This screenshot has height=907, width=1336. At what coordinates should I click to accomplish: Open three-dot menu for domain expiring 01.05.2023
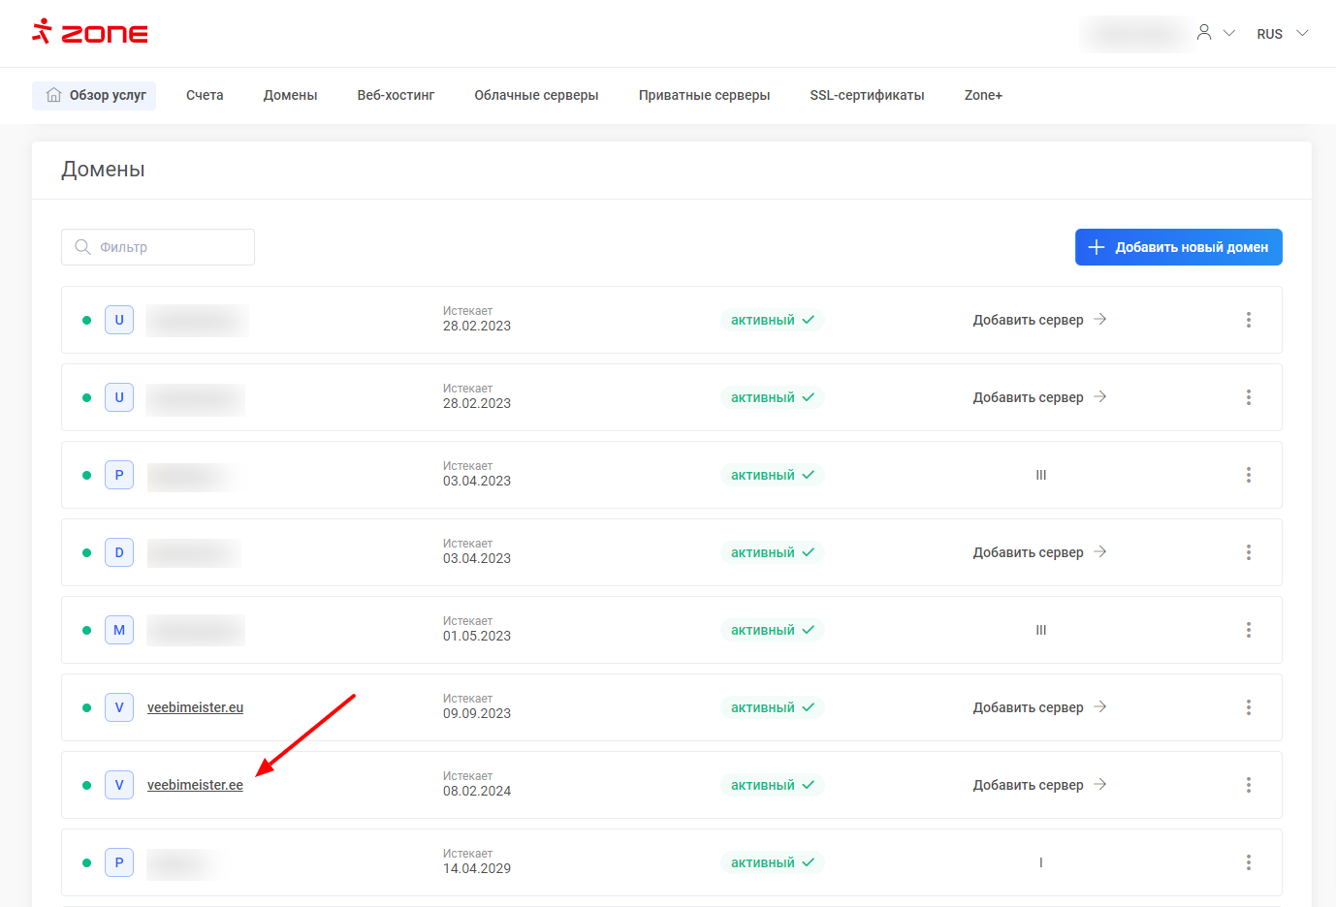(x=1248, y=630)
